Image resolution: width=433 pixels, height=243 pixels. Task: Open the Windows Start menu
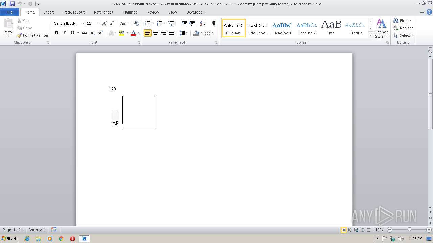click(x=9, y=238)
